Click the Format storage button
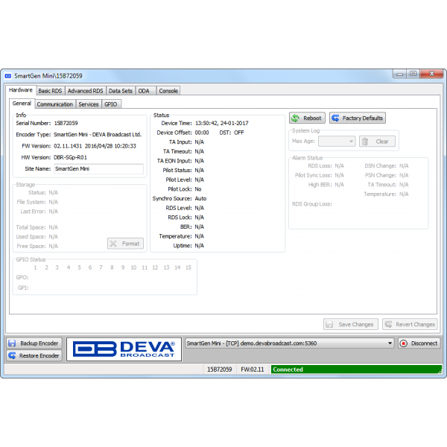This screenshot has height=447, width=447. [125, 244]
